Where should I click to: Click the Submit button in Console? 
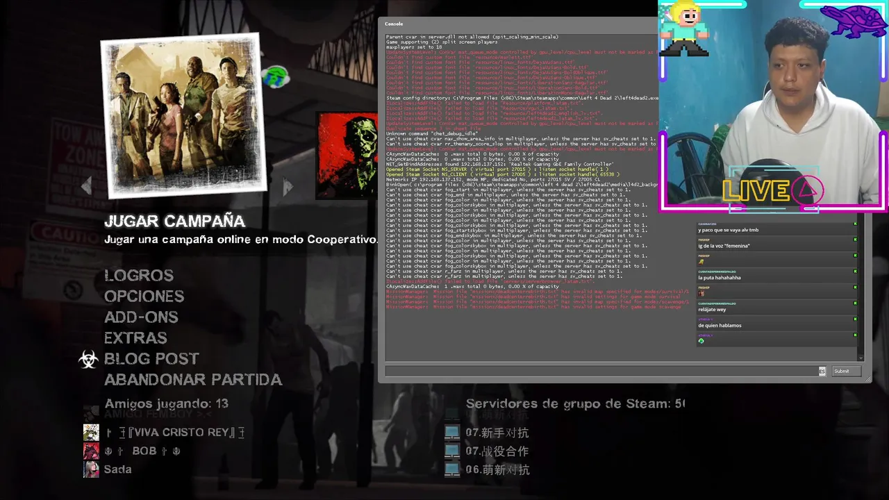tap(847, 372)
